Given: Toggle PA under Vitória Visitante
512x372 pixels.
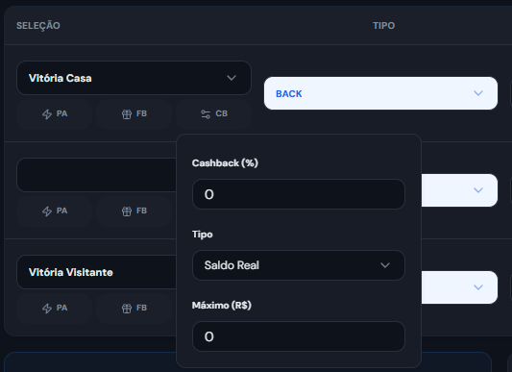Looking at the screenshot, I should [54, 308].
